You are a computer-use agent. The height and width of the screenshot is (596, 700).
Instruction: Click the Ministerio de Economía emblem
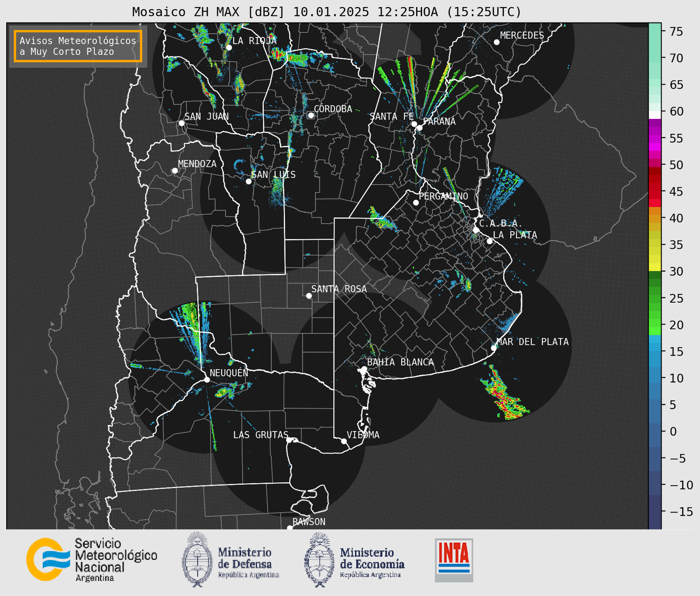320,560
